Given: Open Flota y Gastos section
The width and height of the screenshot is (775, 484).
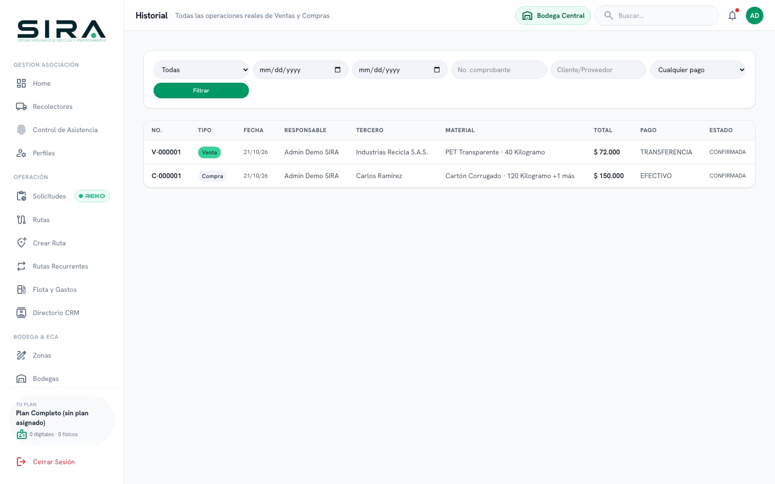Looking at the screenshot, I should [62, 289].
